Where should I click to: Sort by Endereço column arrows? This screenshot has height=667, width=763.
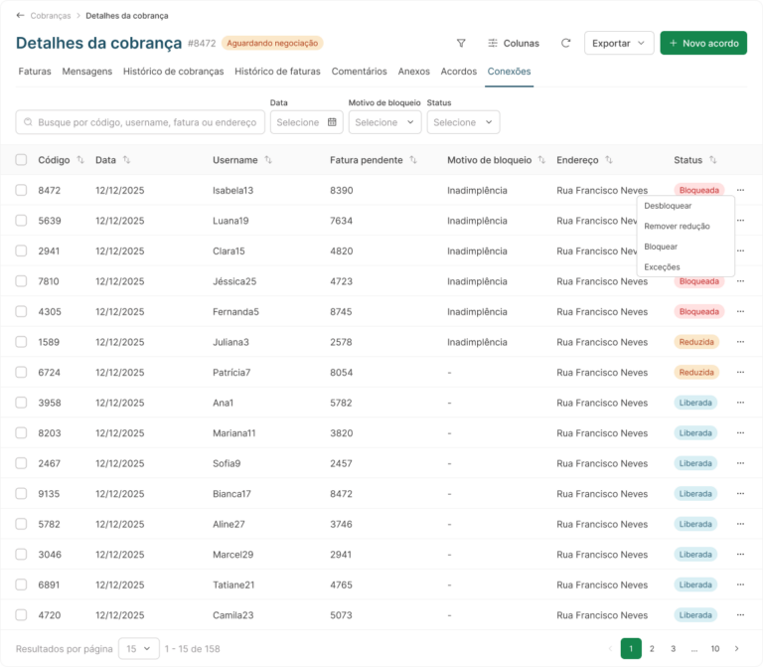pyautogui.click(x=609, y=160)
